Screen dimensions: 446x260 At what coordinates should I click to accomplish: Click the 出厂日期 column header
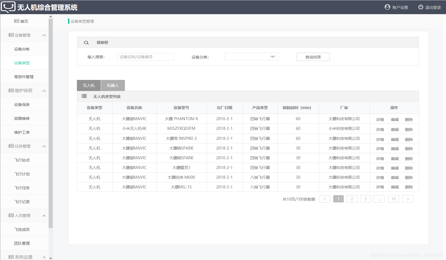pyautogui.click(x=225, y=108)
